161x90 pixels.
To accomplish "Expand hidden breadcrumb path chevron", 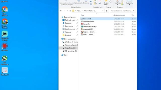I will (x=75, y=11).
